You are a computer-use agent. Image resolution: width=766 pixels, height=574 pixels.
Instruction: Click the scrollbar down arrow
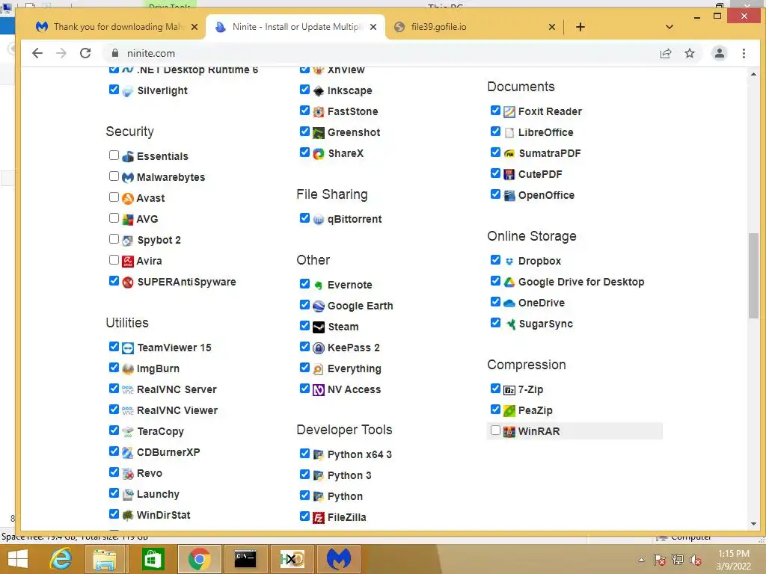click(x=754, y=524)
